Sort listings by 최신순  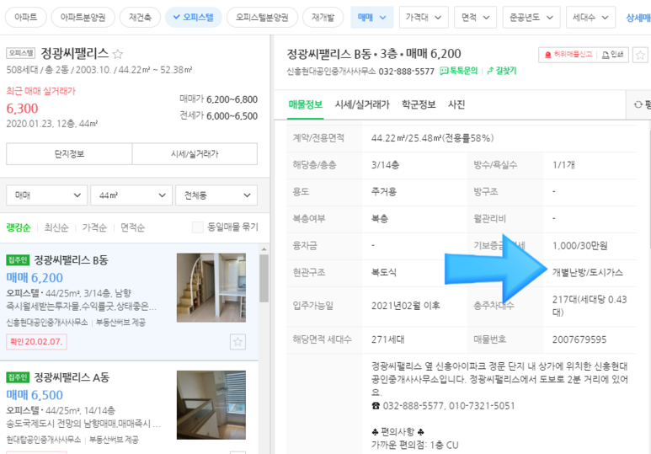pos(56,227)
